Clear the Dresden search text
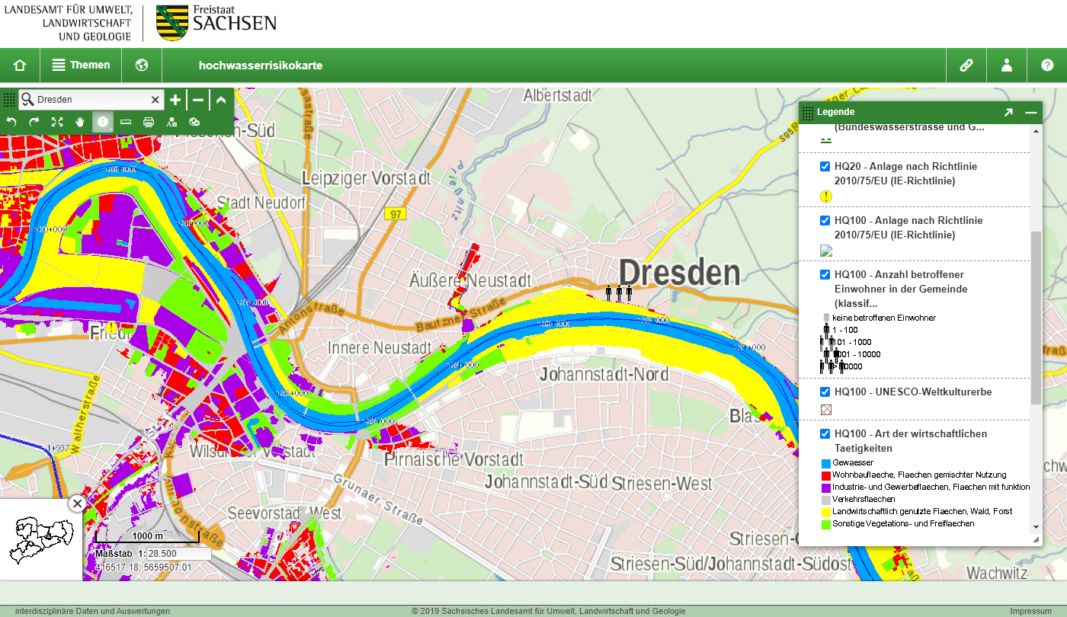Screen dimensions: 1067x617 [x=155, y=100]
